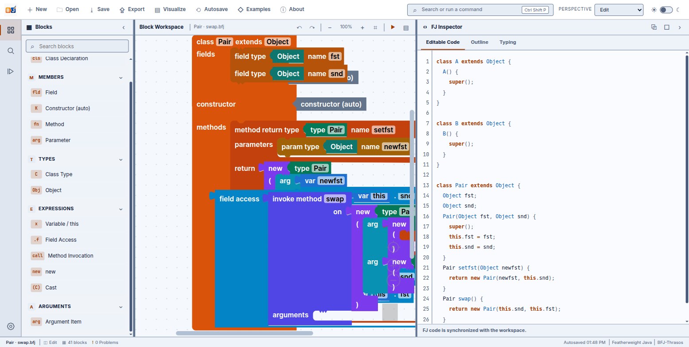
Task: Collapse the FJ Inspector with right chevron
Action: click(x=680, y=27)
